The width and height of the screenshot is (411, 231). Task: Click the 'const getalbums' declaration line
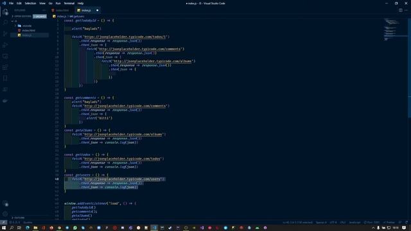[87, 130]
